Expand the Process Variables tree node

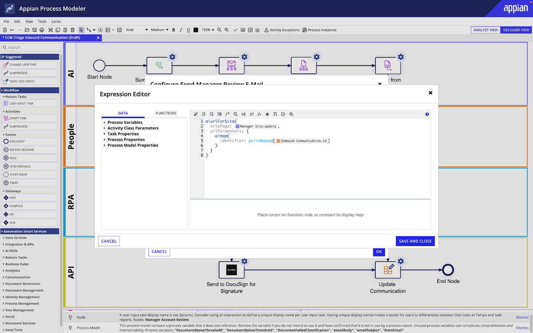[x=125, y=123]
